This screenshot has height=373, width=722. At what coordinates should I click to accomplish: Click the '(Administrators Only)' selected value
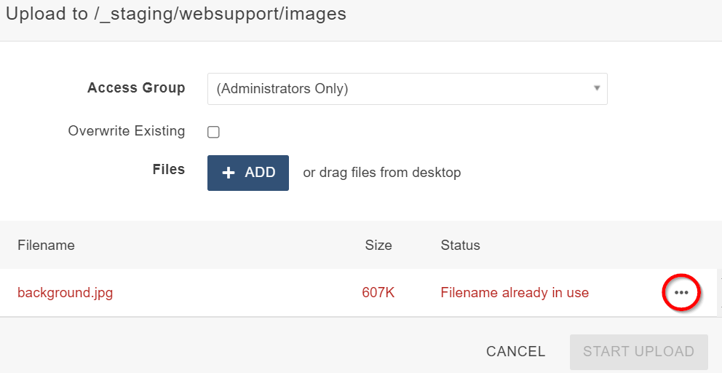tap(282, 89)
